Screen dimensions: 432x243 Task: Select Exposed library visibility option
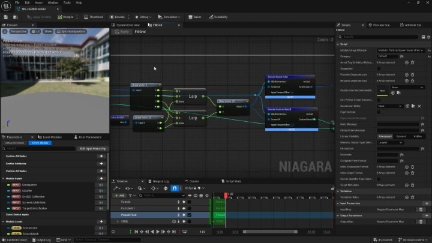click(x=401, y=136)
